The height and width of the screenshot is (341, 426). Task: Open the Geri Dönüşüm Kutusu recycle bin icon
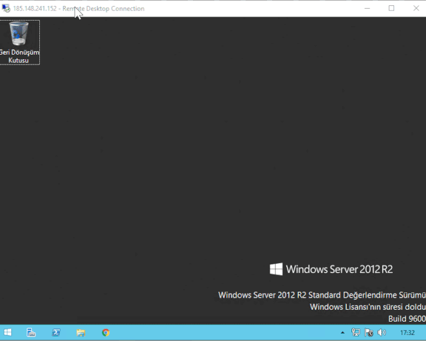(19, 33)
